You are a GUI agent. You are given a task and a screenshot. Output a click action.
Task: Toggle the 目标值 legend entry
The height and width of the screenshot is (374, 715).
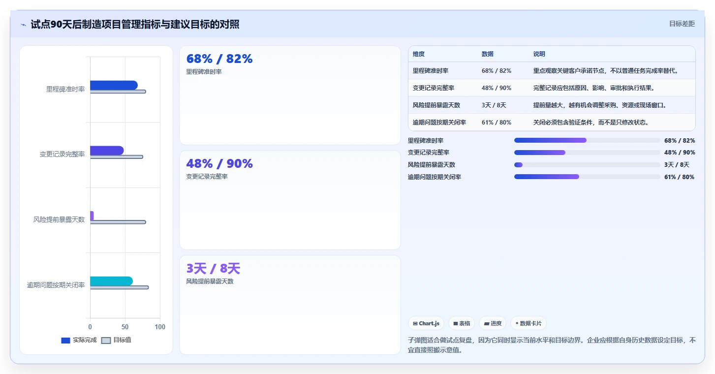point(116,340)
